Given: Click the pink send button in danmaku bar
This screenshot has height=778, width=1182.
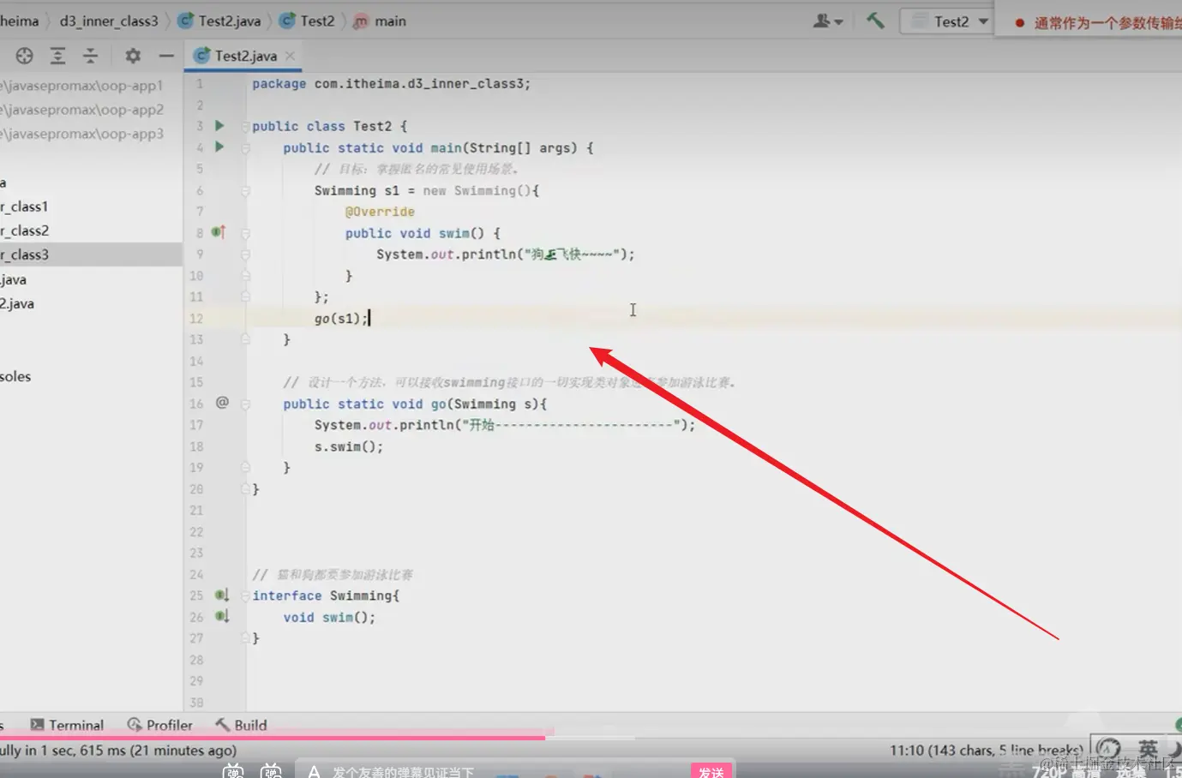Looking at the screenshot, I should coord(711,771).
